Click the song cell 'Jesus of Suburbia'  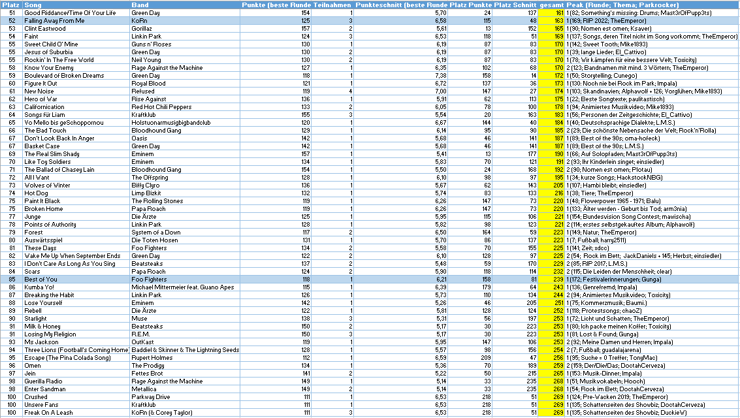(x=76, y=52)
